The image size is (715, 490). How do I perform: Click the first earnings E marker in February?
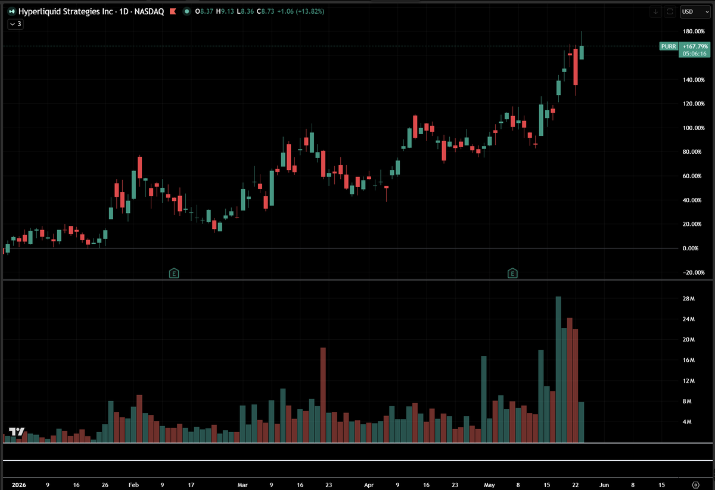click(174, 274)
